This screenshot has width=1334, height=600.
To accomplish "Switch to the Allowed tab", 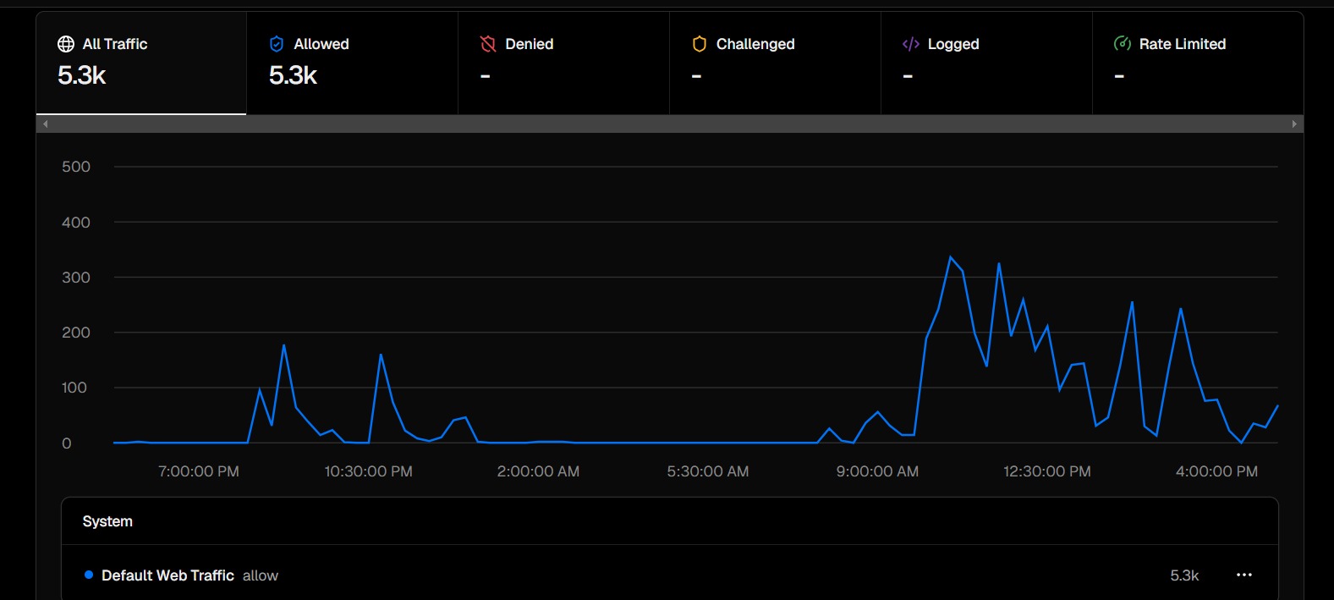I will click(x=352, y=63).
